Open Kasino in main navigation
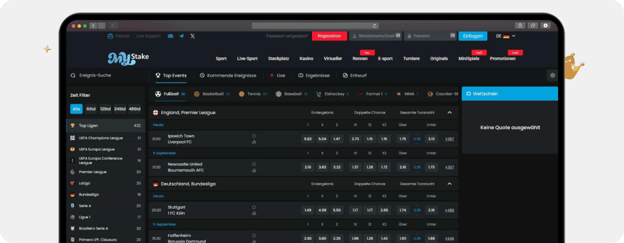Viewport: 624px width, 243px height. pos(306,58)
